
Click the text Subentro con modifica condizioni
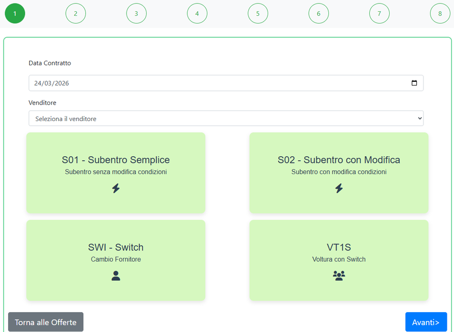339,172
